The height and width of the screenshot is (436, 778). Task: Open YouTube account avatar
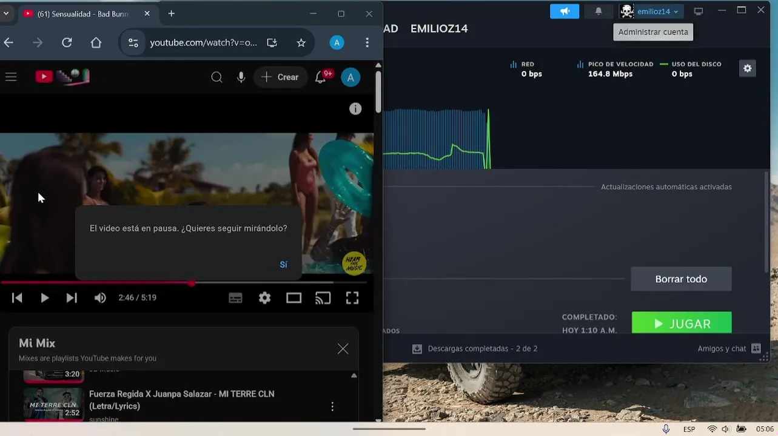tap(350, 77)
